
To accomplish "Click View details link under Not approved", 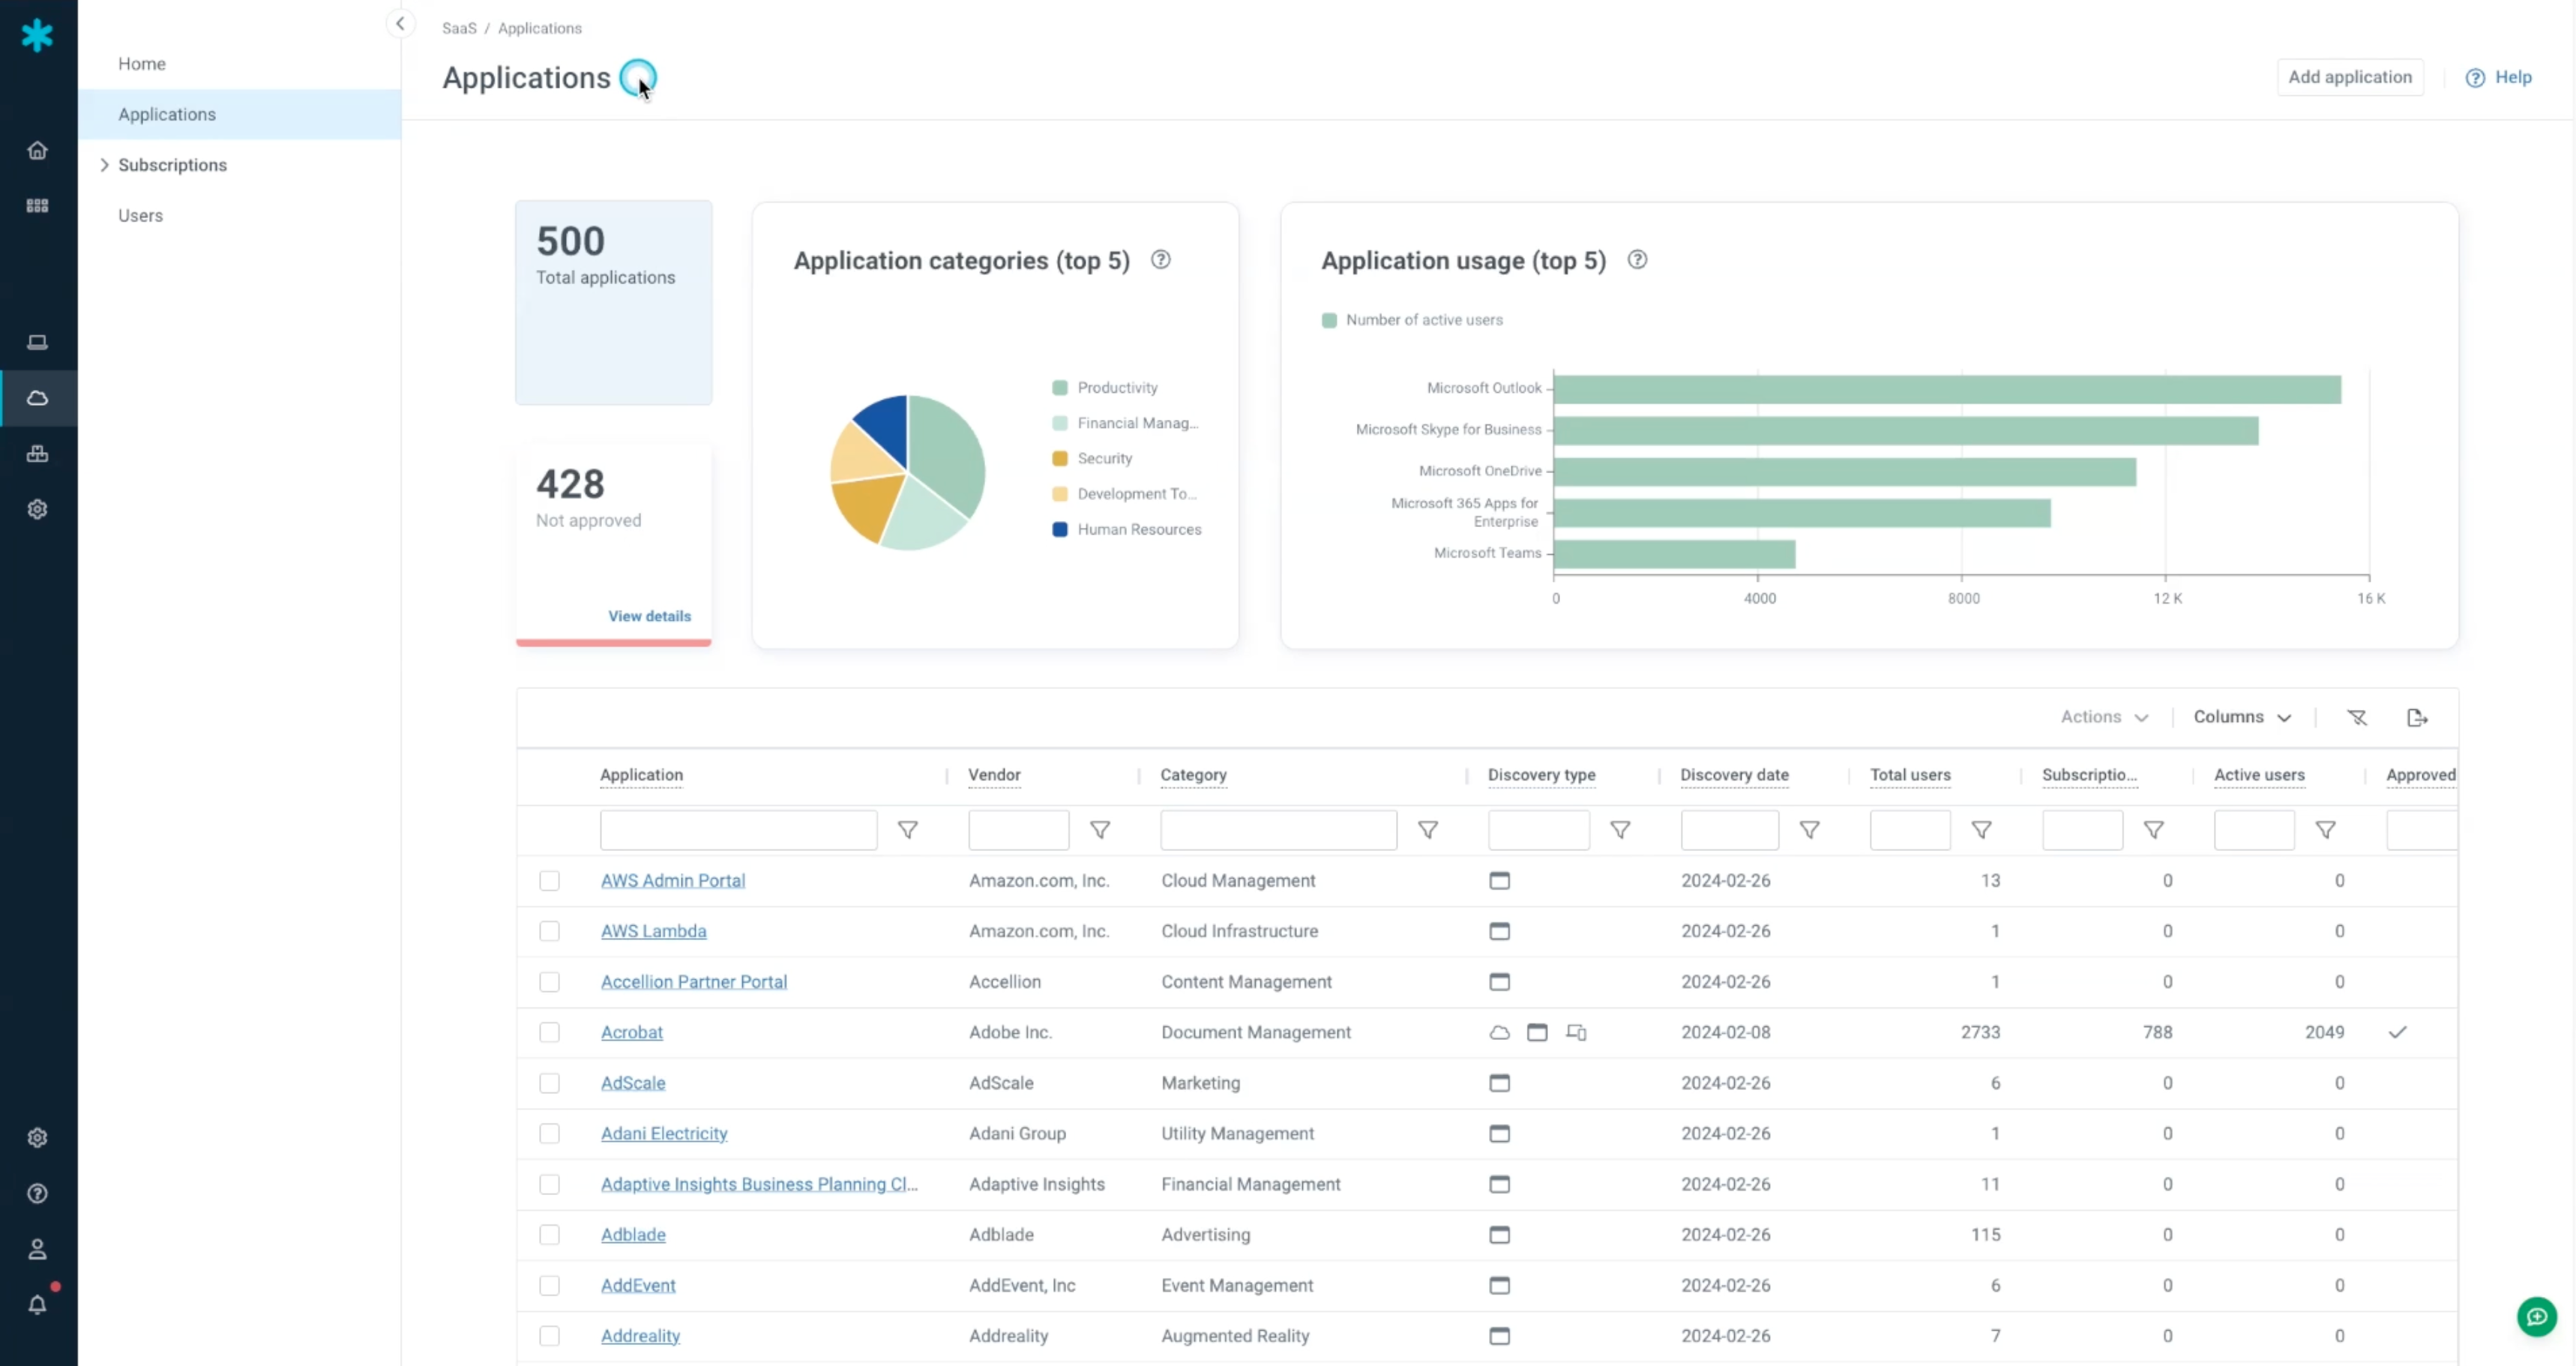I will [649, 616].
